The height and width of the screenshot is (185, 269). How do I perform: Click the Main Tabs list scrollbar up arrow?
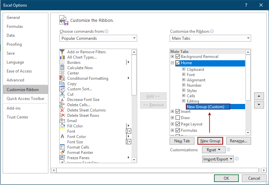(x=248, y=52)
